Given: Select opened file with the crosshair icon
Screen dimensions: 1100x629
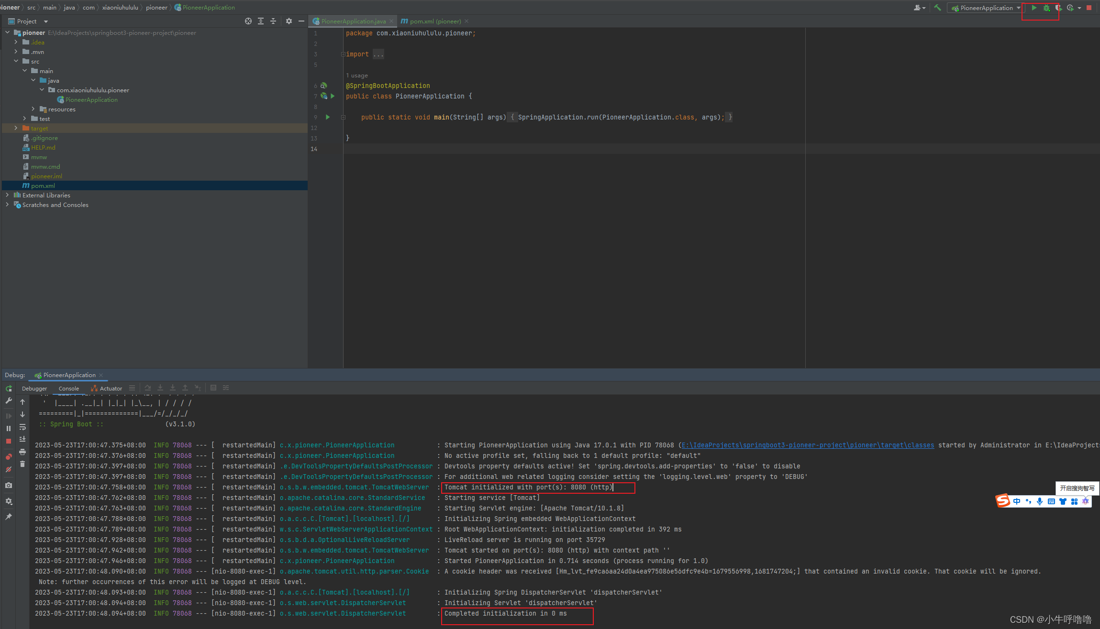Looking at the screenshot, I should click(248, 21).
